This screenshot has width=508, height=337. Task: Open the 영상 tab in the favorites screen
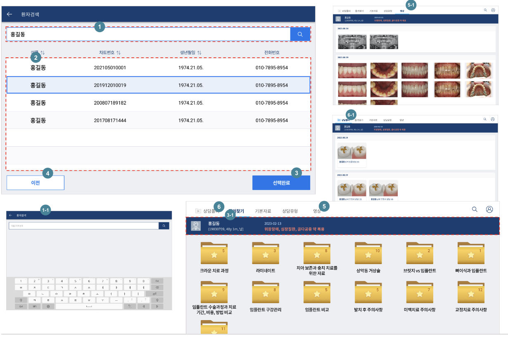tap(317, 211)
